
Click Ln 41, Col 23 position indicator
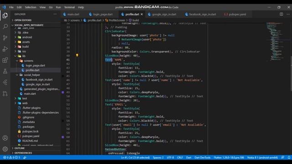point(135,158)
